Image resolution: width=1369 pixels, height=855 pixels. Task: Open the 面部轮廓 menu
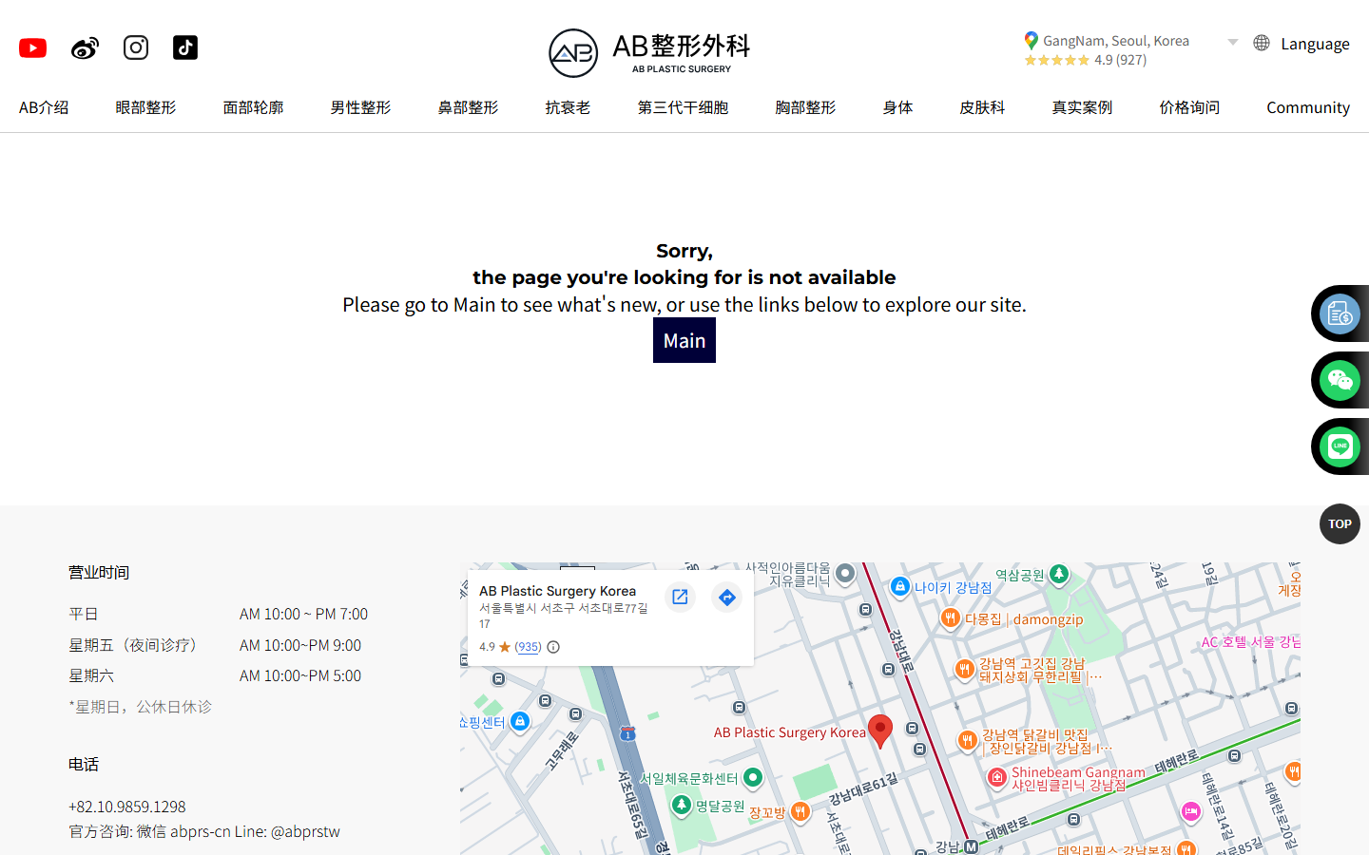(x=253, y=107)
